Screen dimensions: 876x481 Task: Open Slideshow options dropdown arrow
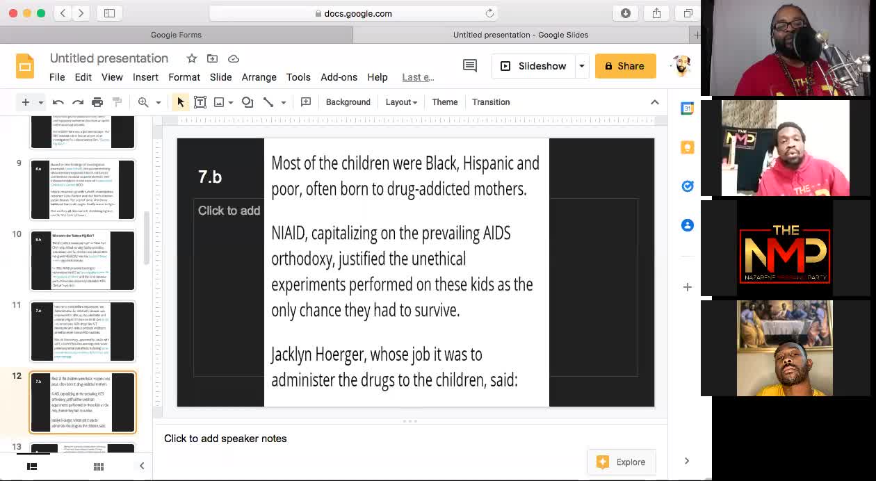(581, 66)
